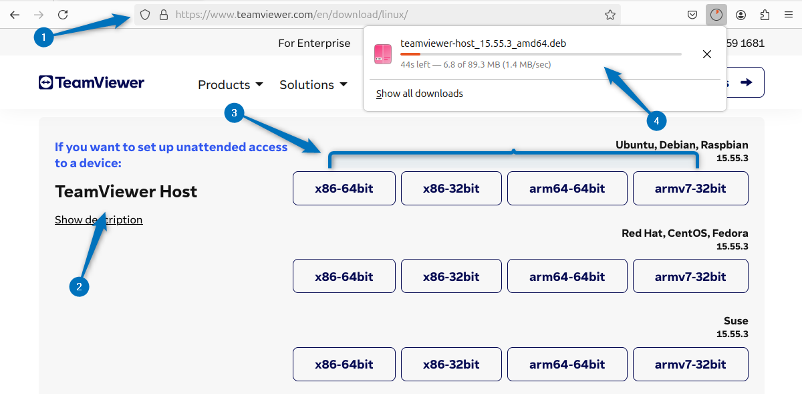Screen dimensions: 802x394
Task: Click the browser back arrow
Action: tap(14, 14)
